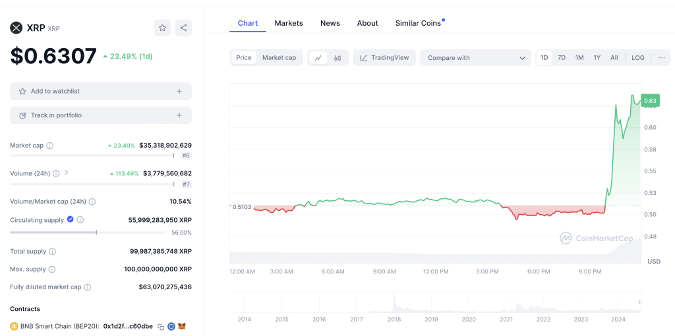Click the plus icon on Track in portfolio
Screen dimensions: 675x336
pos(179,115)
